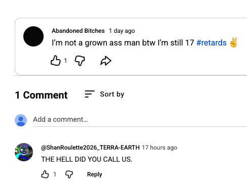Open the Sort by comments dropdown
The height and width of the screenshot is (188, 247).
click(104, 94)
